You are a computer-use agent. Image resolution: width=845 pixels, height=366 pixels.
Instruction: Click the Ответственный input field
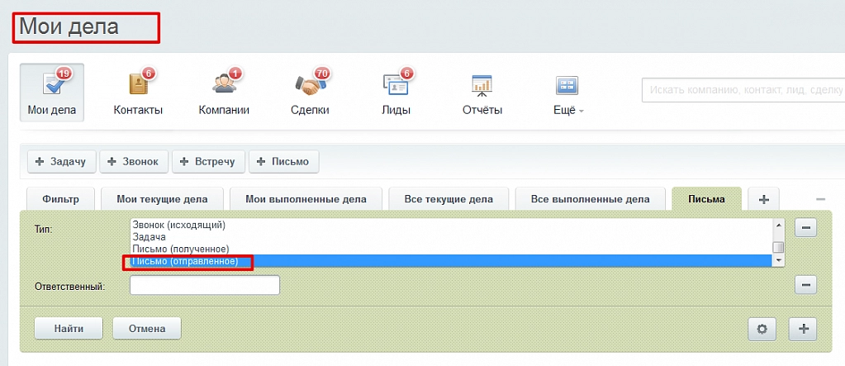(205, 285)
